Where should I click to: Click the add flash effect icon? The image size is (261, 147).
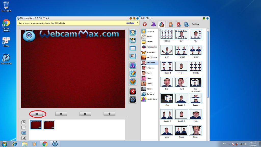(x=179, y=24)
